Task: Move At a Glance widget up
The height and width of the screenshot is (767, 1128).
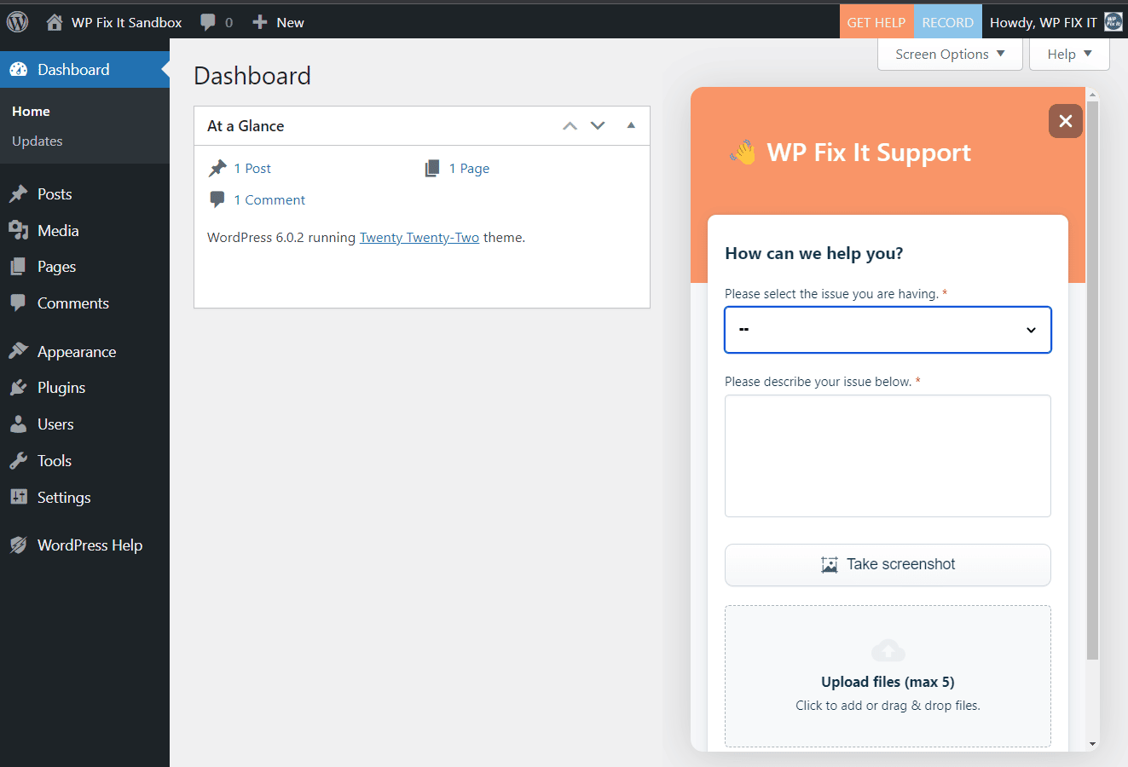Action: click(x=570, y=126)
